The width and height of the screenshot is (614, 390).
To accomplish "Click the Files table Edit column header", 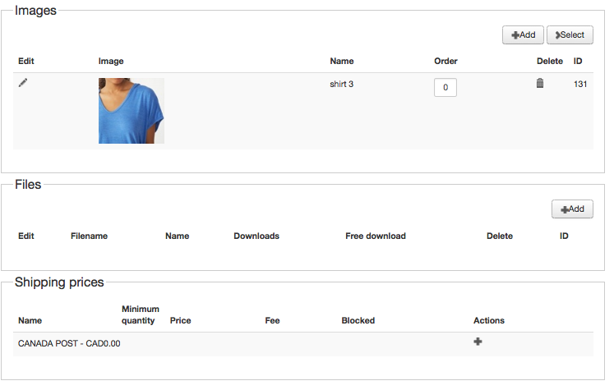I will (x=25, y=236).
